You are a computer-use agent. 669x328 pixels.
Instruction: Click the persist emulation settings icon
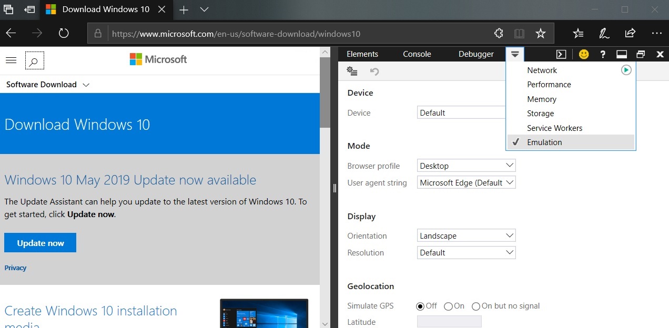click(352, 71)
